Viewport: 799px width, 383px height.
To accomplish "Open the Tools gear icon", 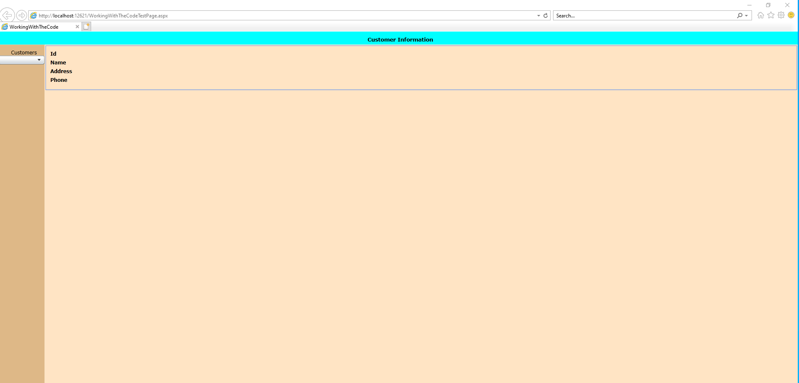I will click(781, 15).
